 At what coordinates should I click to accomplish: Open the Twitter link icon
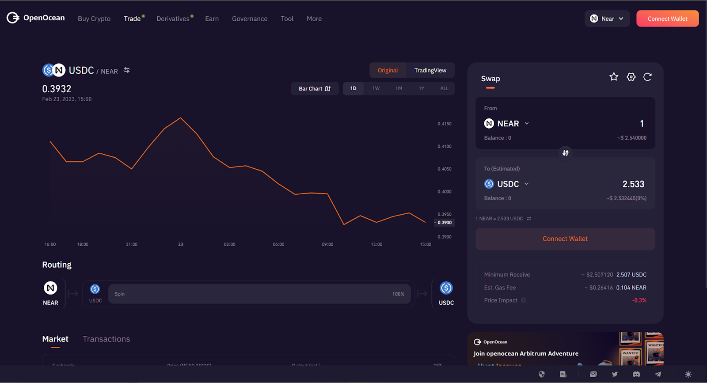(615, 374)
